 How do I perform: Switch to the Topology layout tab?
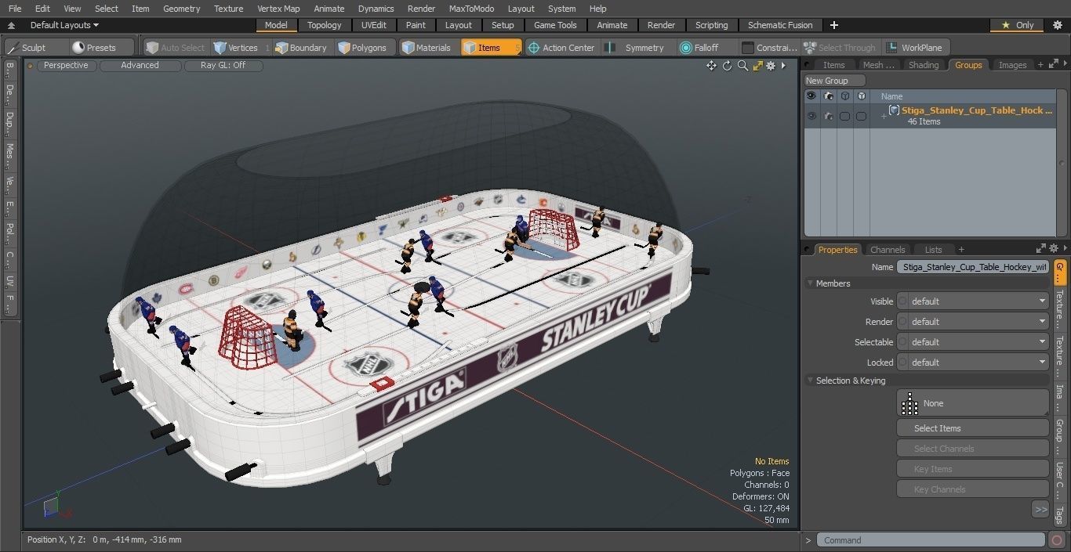click(324, 25)
